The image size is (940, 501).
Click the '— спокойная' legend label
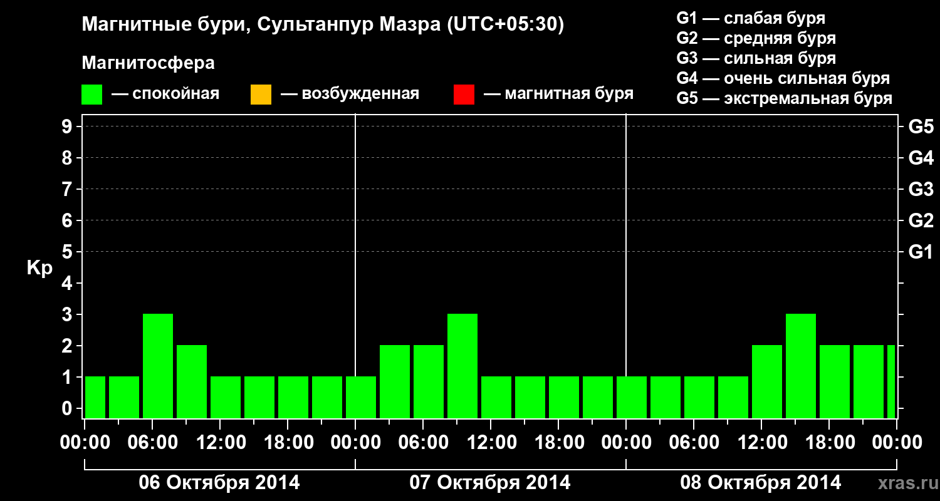coord(165,95)
